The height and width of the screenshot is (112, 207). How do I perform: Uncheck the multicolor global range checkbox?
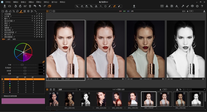[x=3, y=92]
